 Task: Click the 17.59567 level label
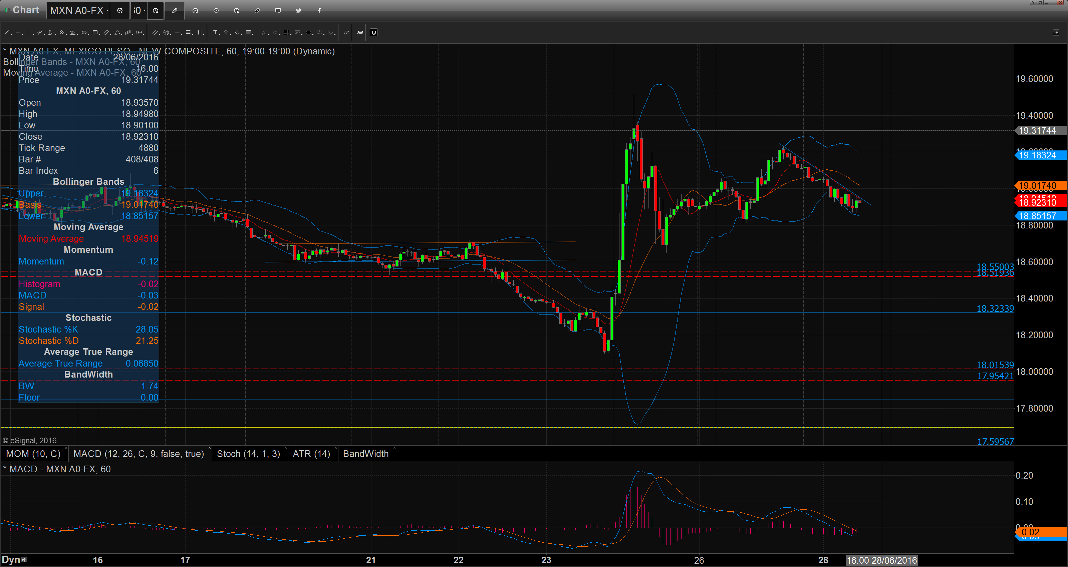[x=996, y=442]
